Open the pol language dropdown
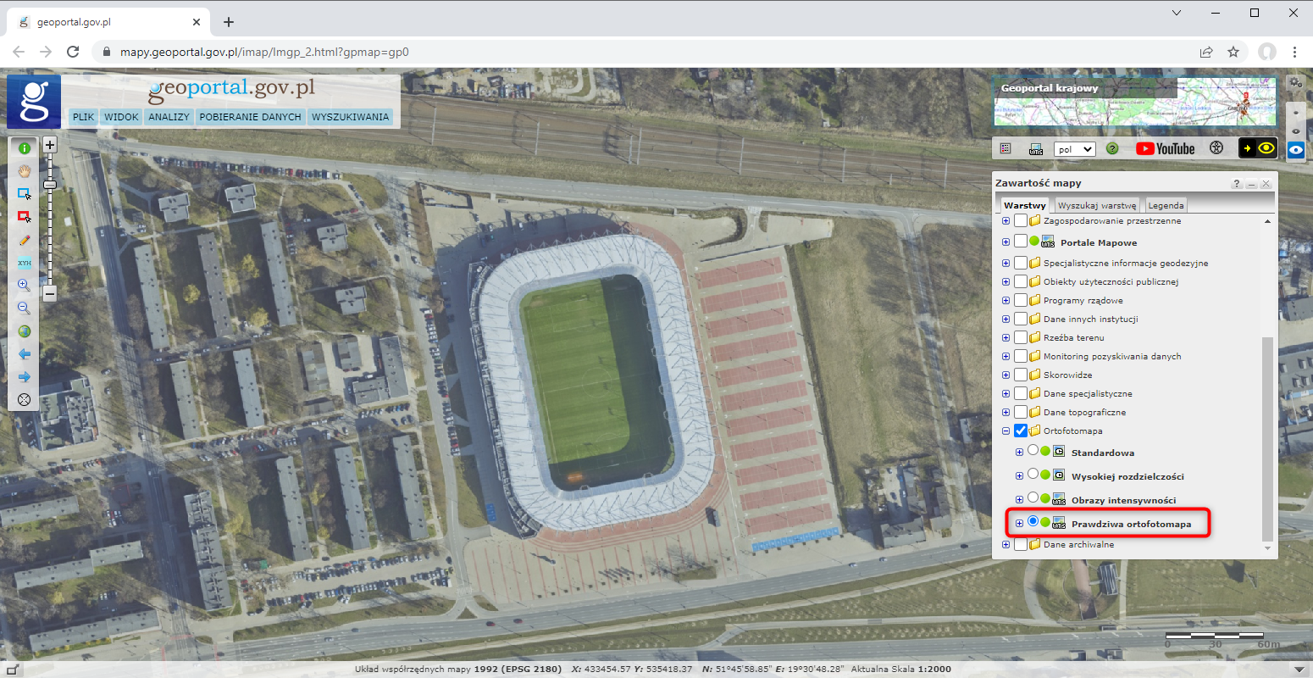The image size is (1313, 678). pos(1074,149)
